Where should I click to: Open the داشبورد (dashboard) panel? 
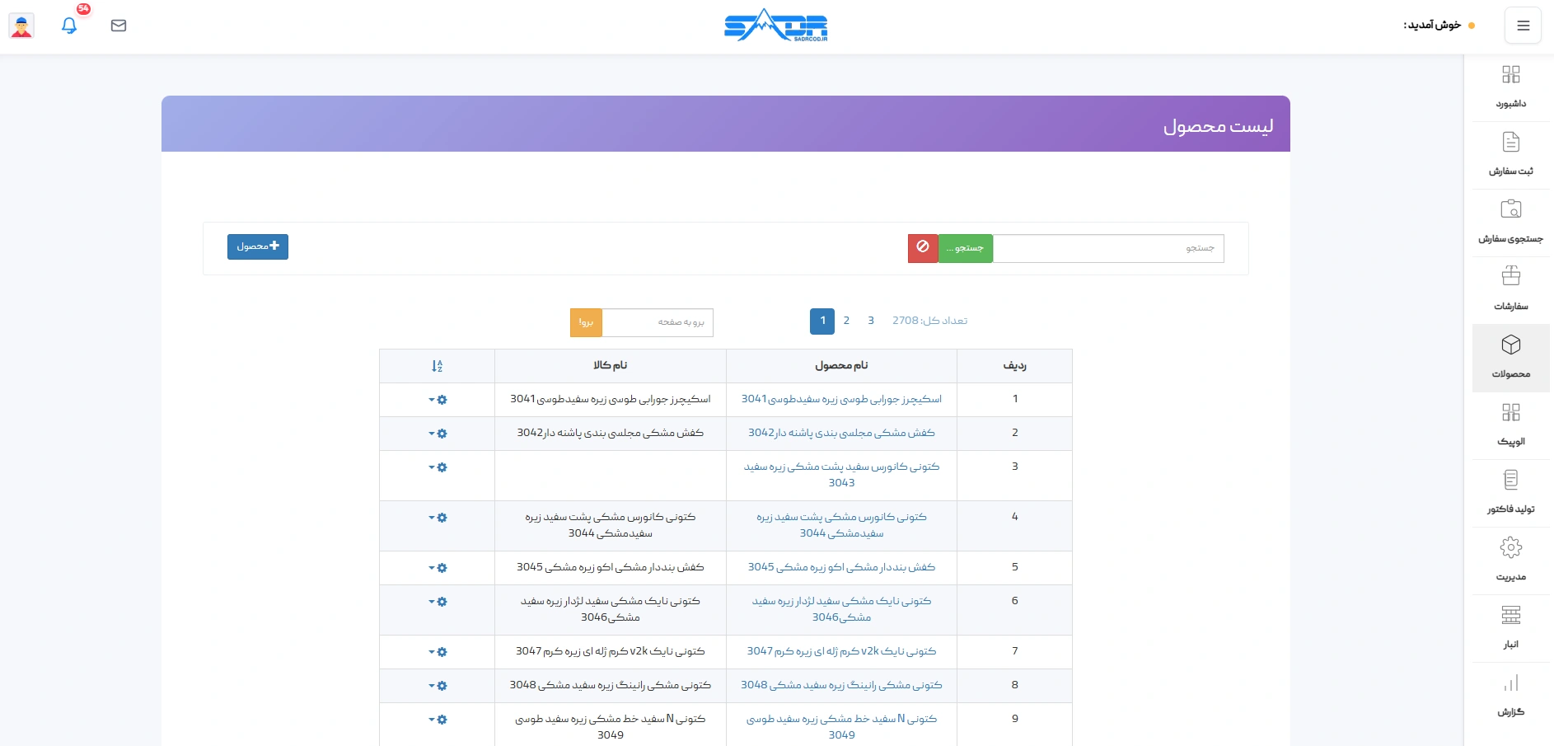coord(1511,86)
